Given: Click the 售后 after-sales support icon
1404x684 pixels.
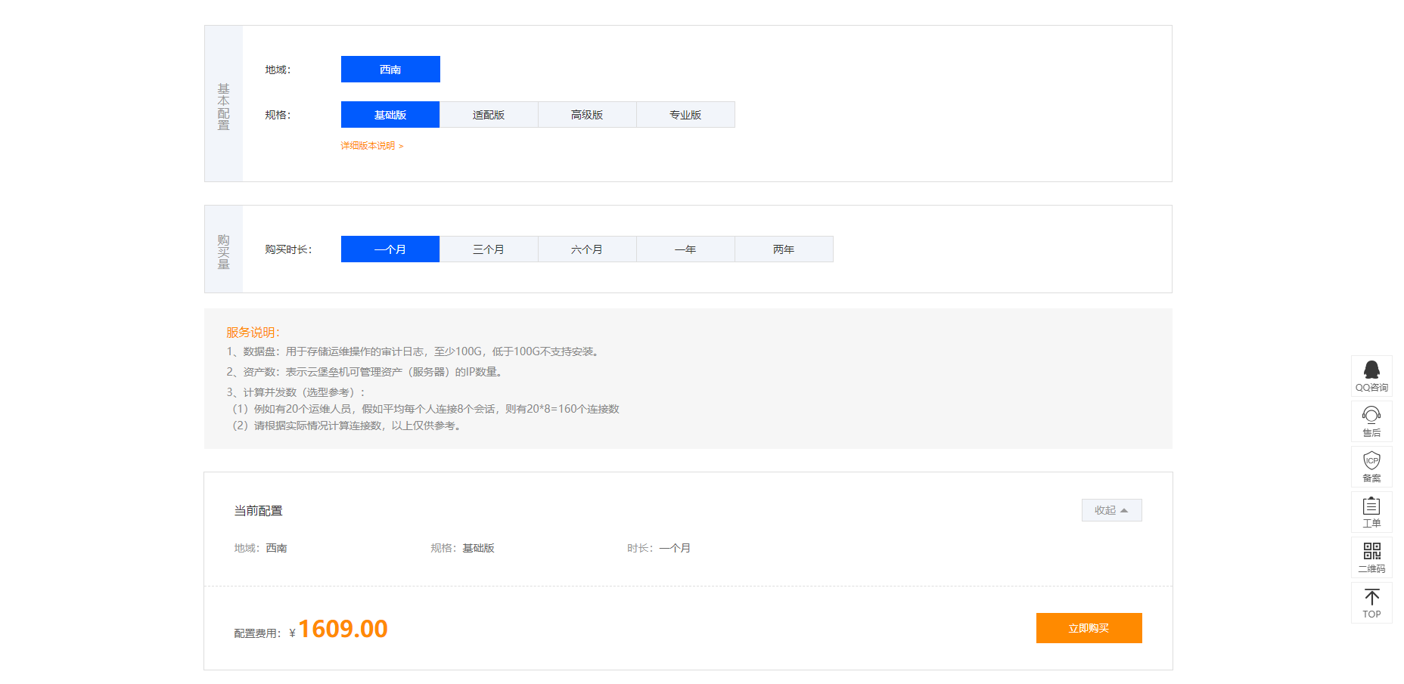Looking at the screenshot, I should [1371, 421].
